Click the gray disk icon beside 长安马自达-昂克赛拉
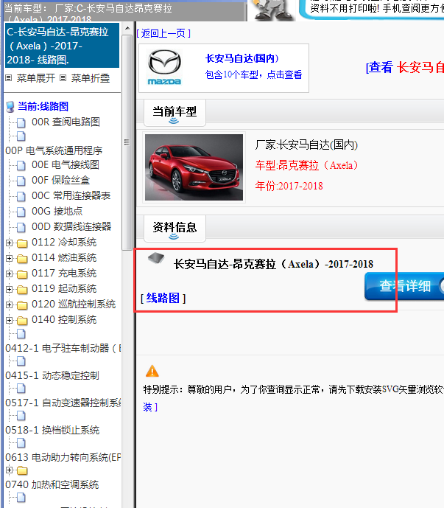Viewport: 444px width, 508px height. [x=156, y=258]
